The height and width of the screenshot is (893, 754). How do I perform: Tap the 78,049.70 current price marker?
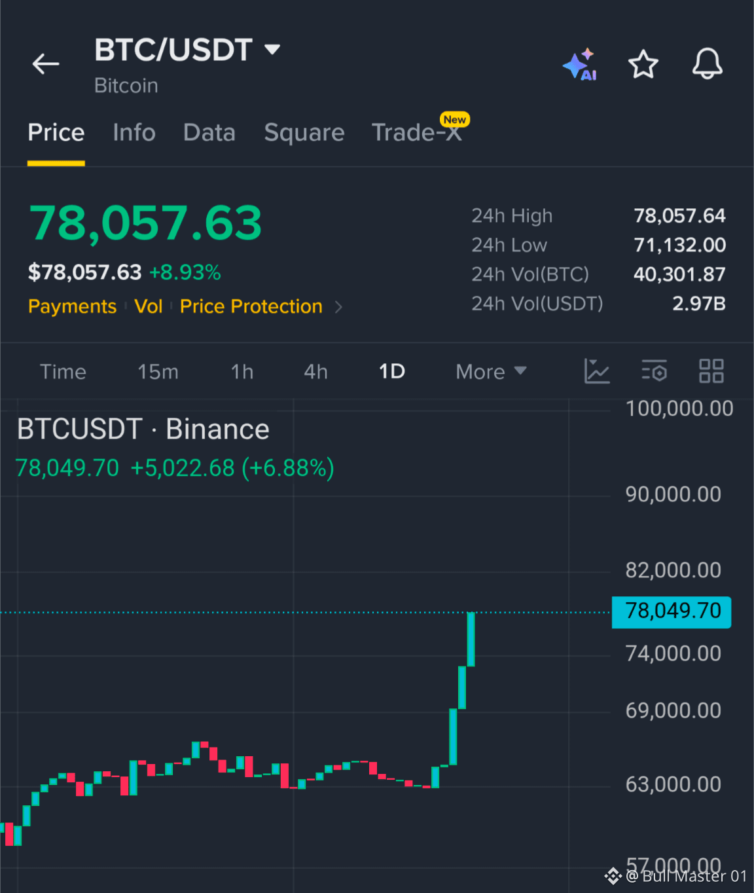tap(672, 612)
